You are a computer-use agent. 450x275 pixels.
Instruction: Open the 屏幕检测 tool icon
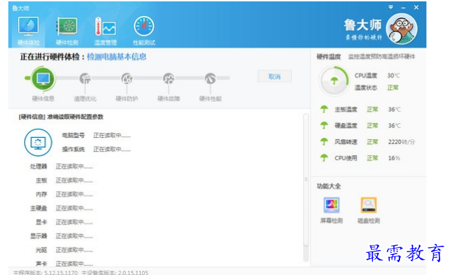[x=331, y=205]
